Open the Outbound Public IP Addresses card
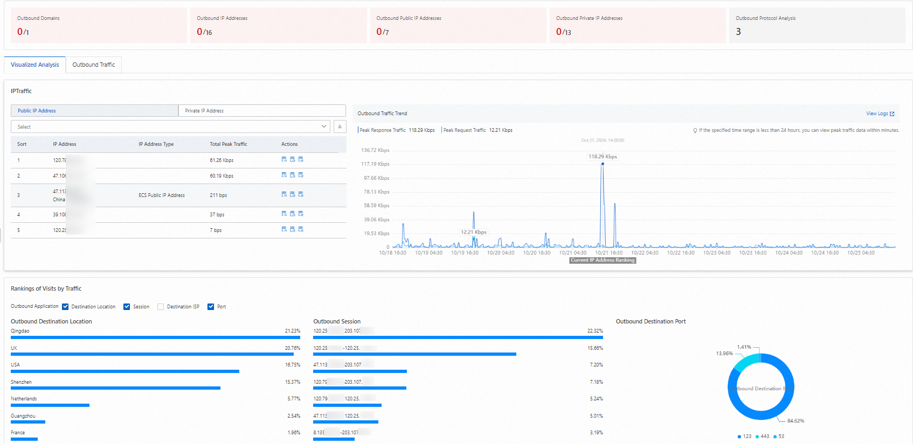913x444 pixels. point(458,25)
